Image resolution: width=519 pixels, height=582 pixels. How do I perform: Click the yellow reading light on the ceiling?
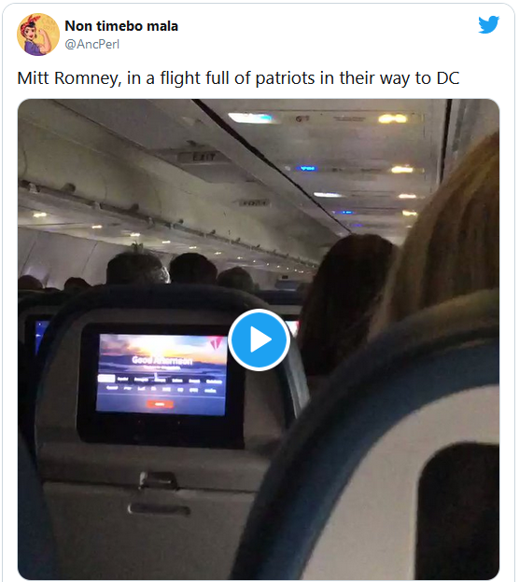tap(393, 118)
